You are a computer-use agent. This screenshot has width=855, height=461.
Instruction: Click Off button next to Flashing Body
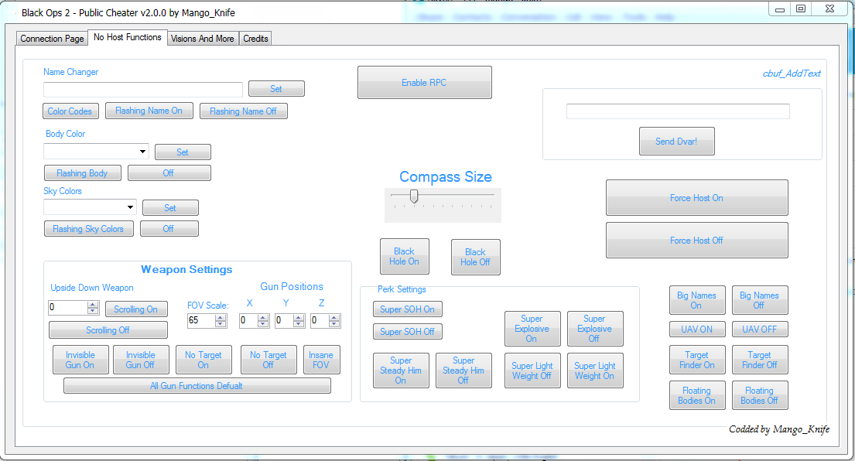tap(169, 172)
